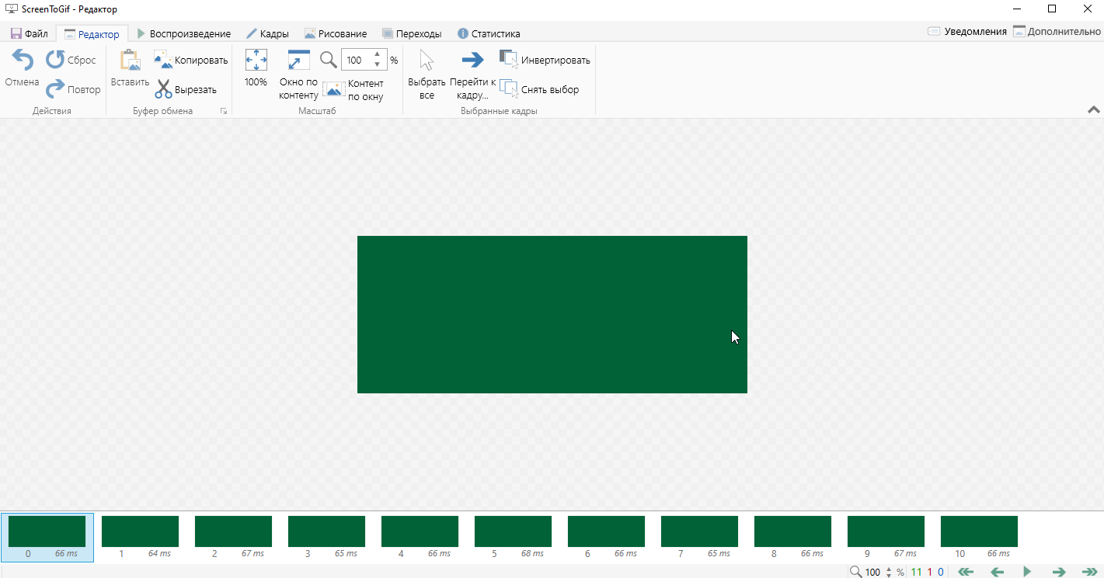This screenshot has height=578, width=1104.
Task: Click the status bar magnifier icon
Action: [855, 572]
